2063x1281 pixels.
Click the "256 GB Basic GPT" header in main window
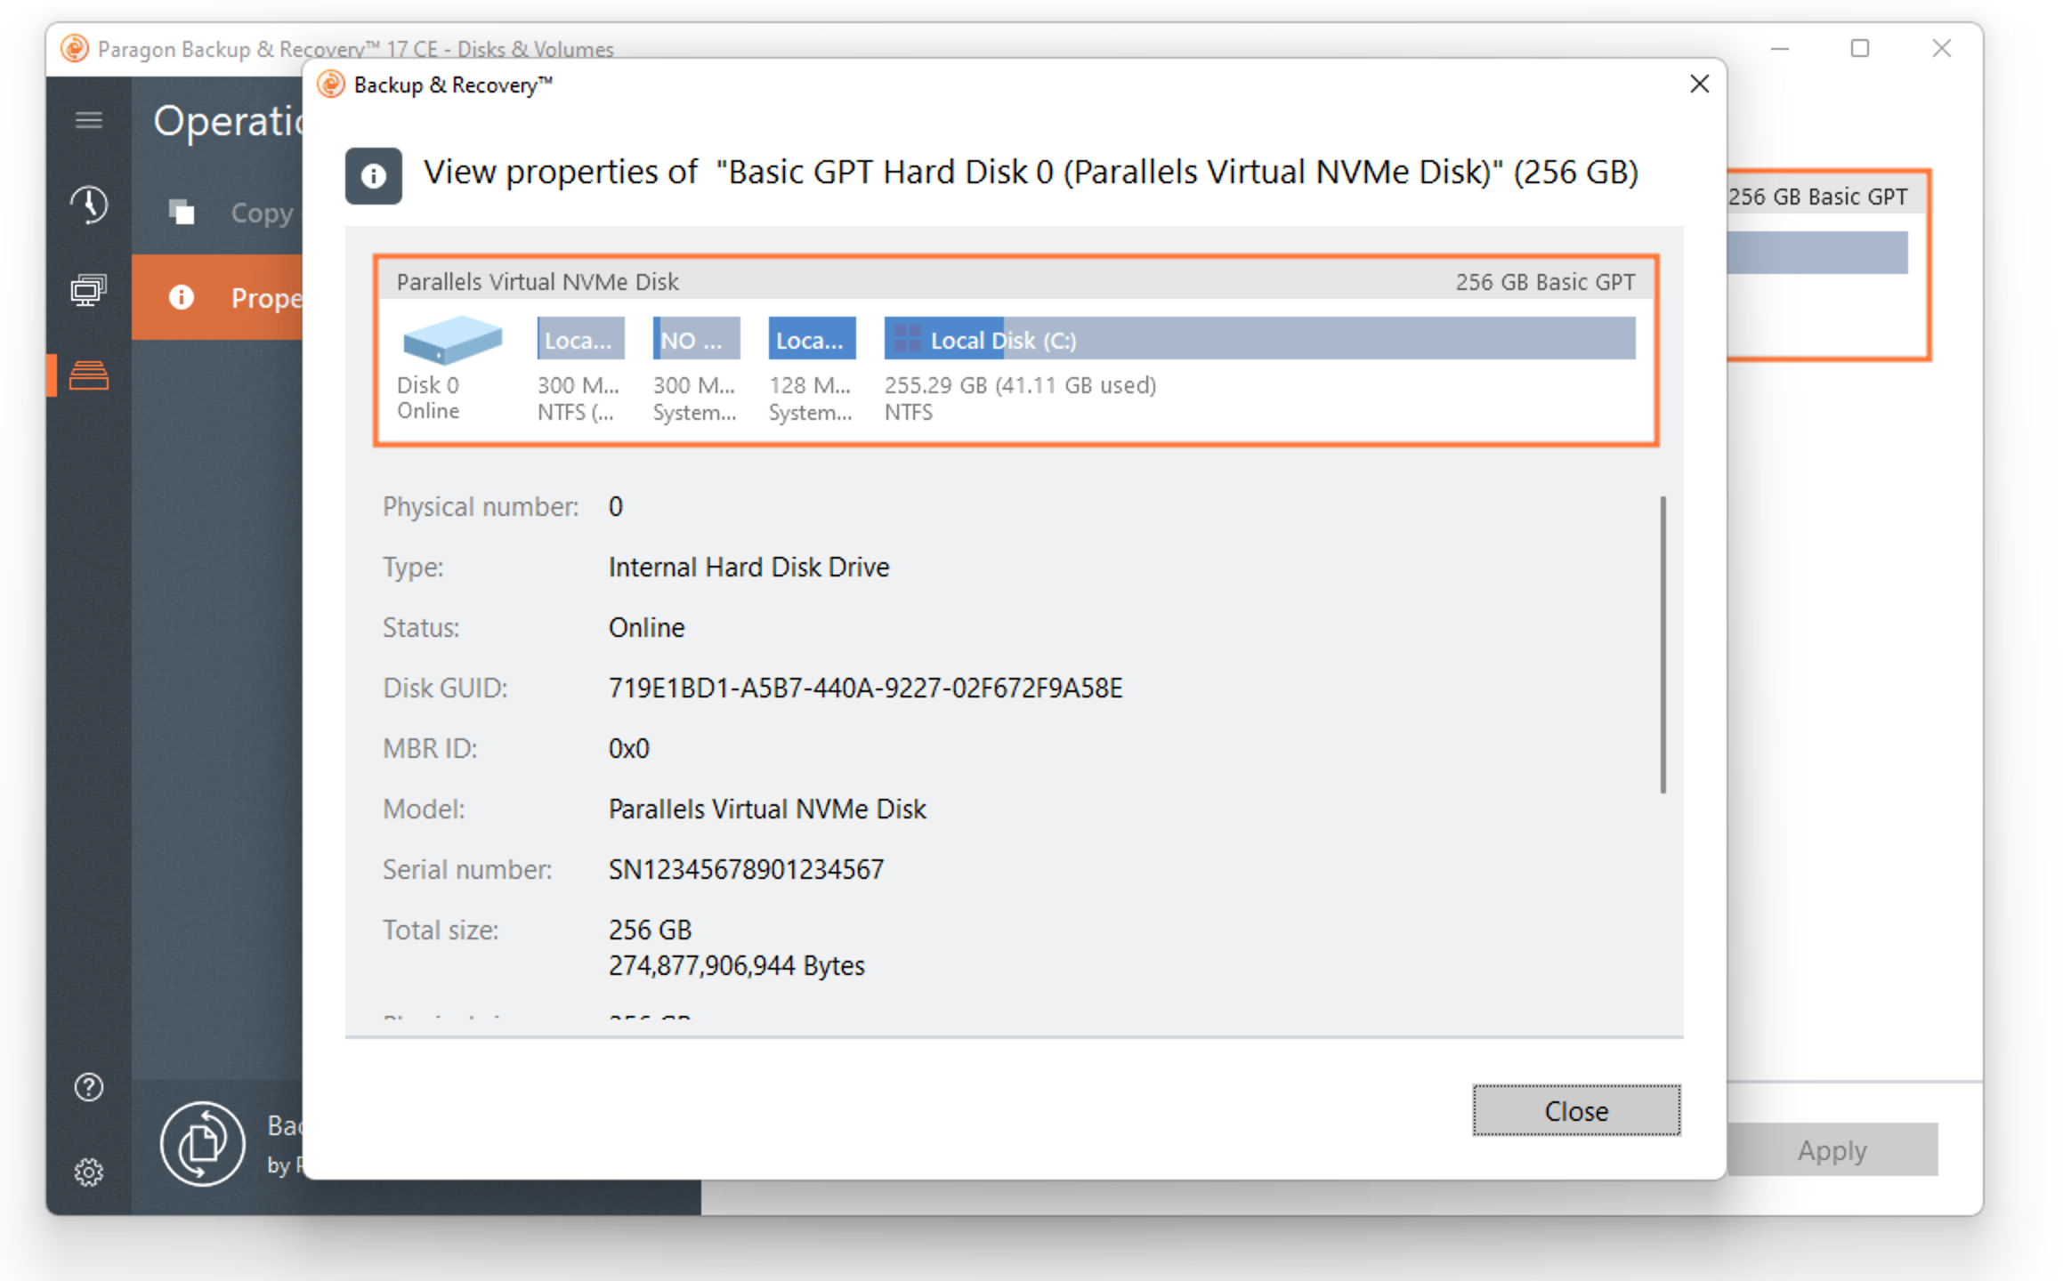[1817, 197]
